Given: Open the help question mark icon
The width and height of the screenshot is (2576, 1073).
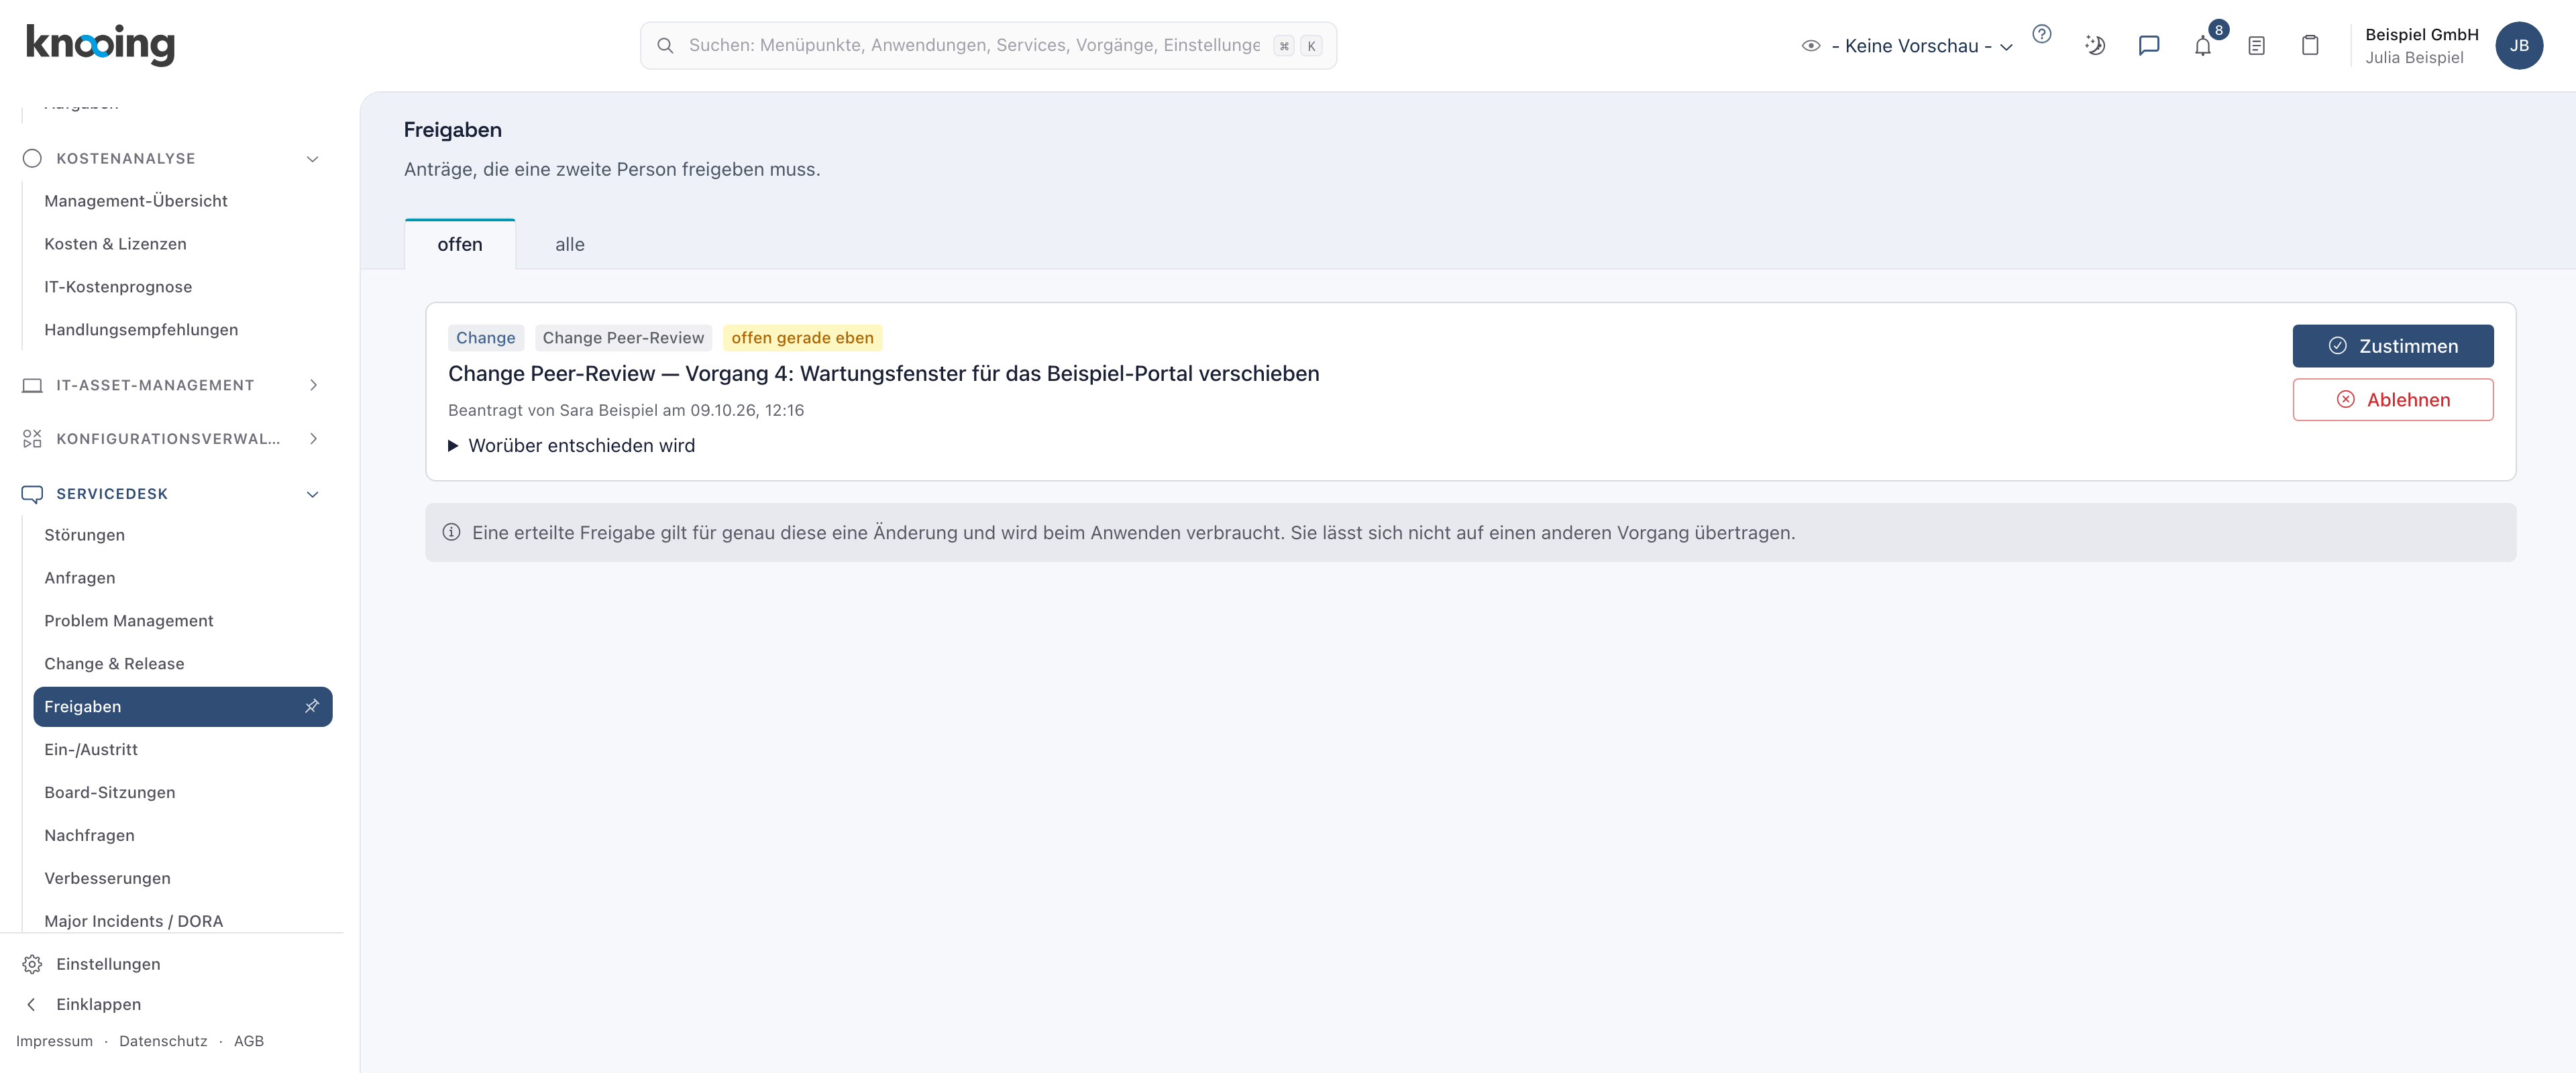Looking at the screenshot, I should (x=2042, y=34).
